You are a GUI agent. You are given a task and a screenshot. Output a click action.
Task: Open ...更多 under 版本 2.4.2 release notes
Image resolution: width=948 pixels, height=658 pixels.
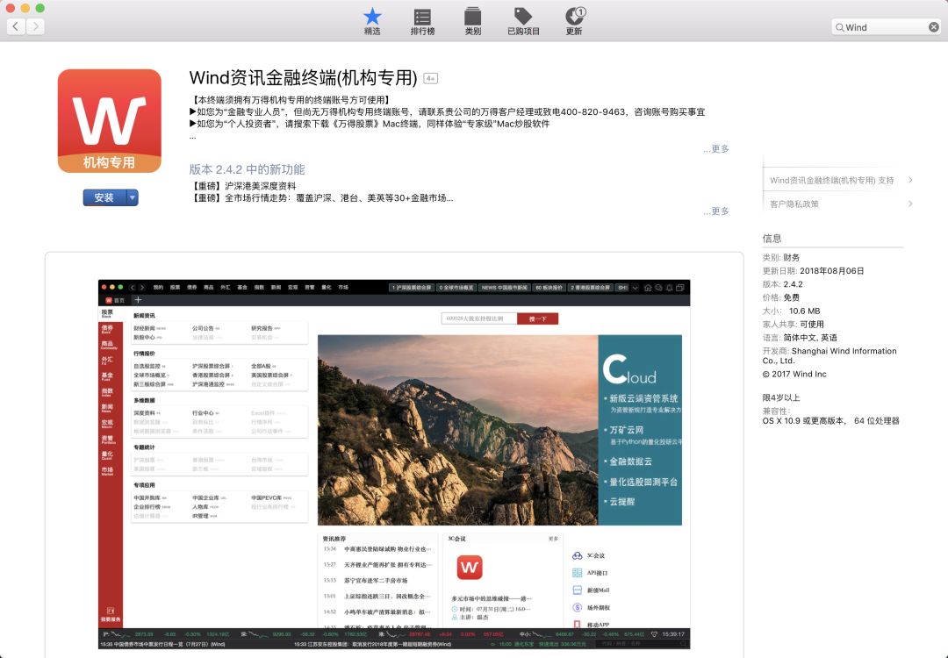pyautogui.click(x=715, y=211)
